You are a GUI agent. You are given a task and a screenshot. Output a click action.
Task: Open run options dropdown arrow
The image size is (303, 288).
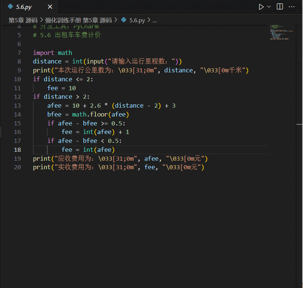tap(269, 7)
